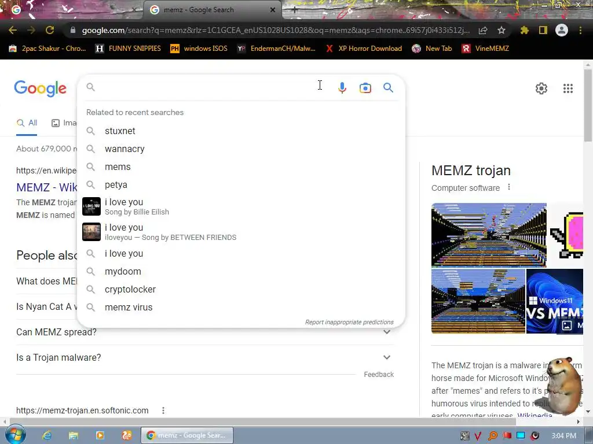Choose the cryptolocker suggestion
This screenshot has height=444, width=593.
click(241, 289)
